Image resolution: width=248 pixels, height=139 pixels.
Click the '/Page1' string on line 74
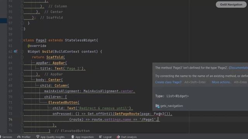point(148,119)
